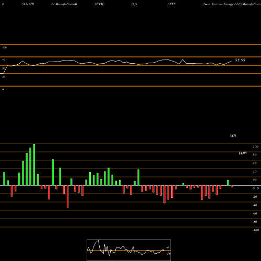
Task: Click the right end of the RSI line
Action: click(231, 61)
